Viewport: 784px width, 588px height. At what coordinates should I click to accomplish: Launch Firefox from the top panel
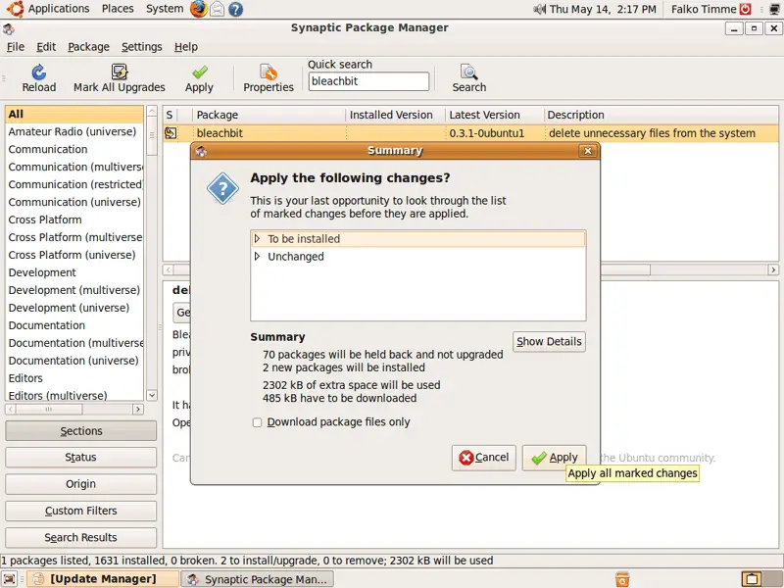(199, 9)
